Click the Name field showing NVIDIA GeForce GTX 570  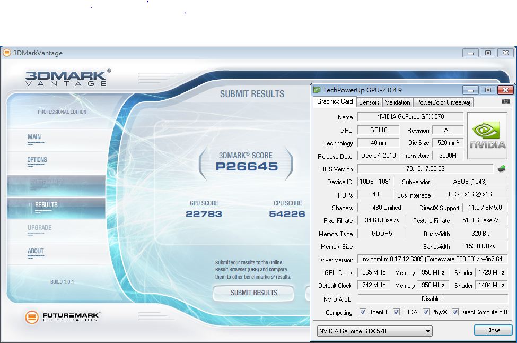point(410,117)
